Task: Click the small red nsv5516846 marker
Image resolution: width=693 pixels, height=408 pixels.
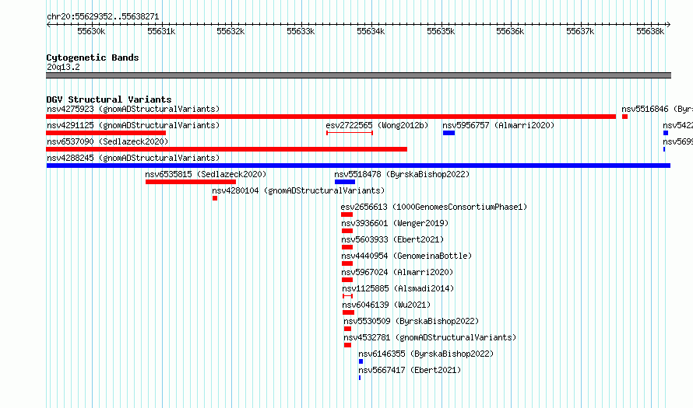Action: [x=624, y=117]
